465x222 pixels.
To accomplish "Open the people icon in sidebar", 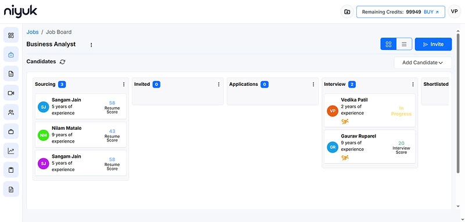I will tap(11, 112).
